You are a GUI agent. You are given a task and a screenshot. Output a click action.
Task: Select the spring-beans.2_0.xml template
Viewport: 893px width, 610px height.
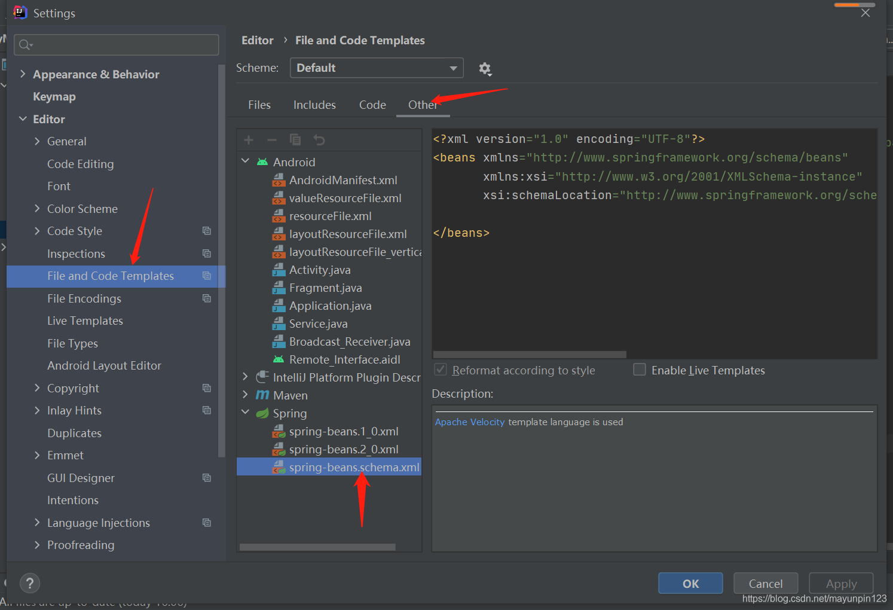(x=344, y=449)
